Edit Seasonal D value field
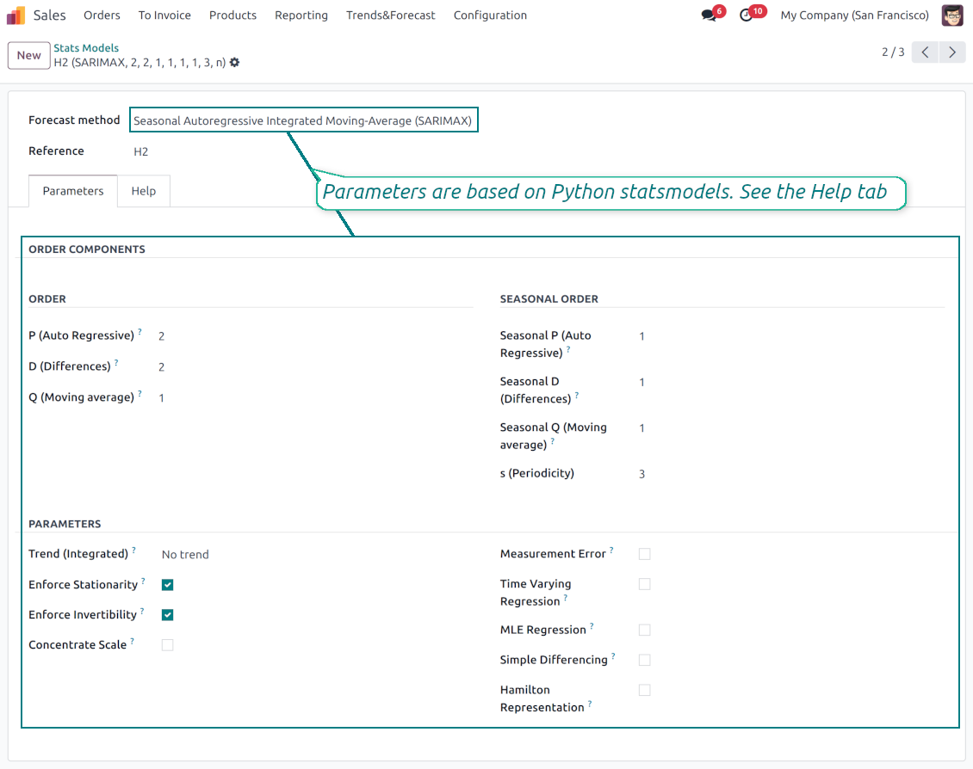Viewport: 973px width, 769px height. pos(642,382)
